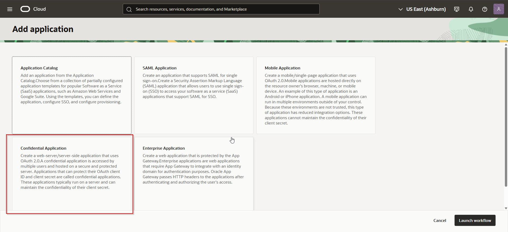This screenshot has width=508, height=232.
Task: Select the Mobile Application card
Action: click(x=316, y=95)
